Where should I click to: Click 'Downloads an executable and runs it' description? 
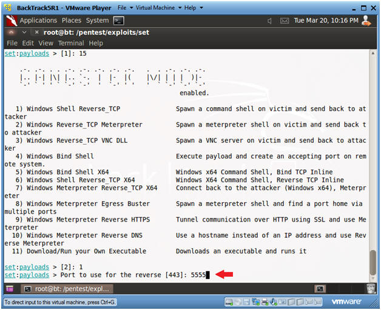point(241,251)
